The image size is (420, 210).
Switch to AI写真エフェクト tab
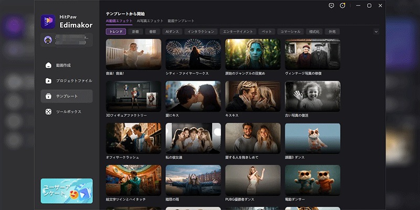tap(150, 21)
